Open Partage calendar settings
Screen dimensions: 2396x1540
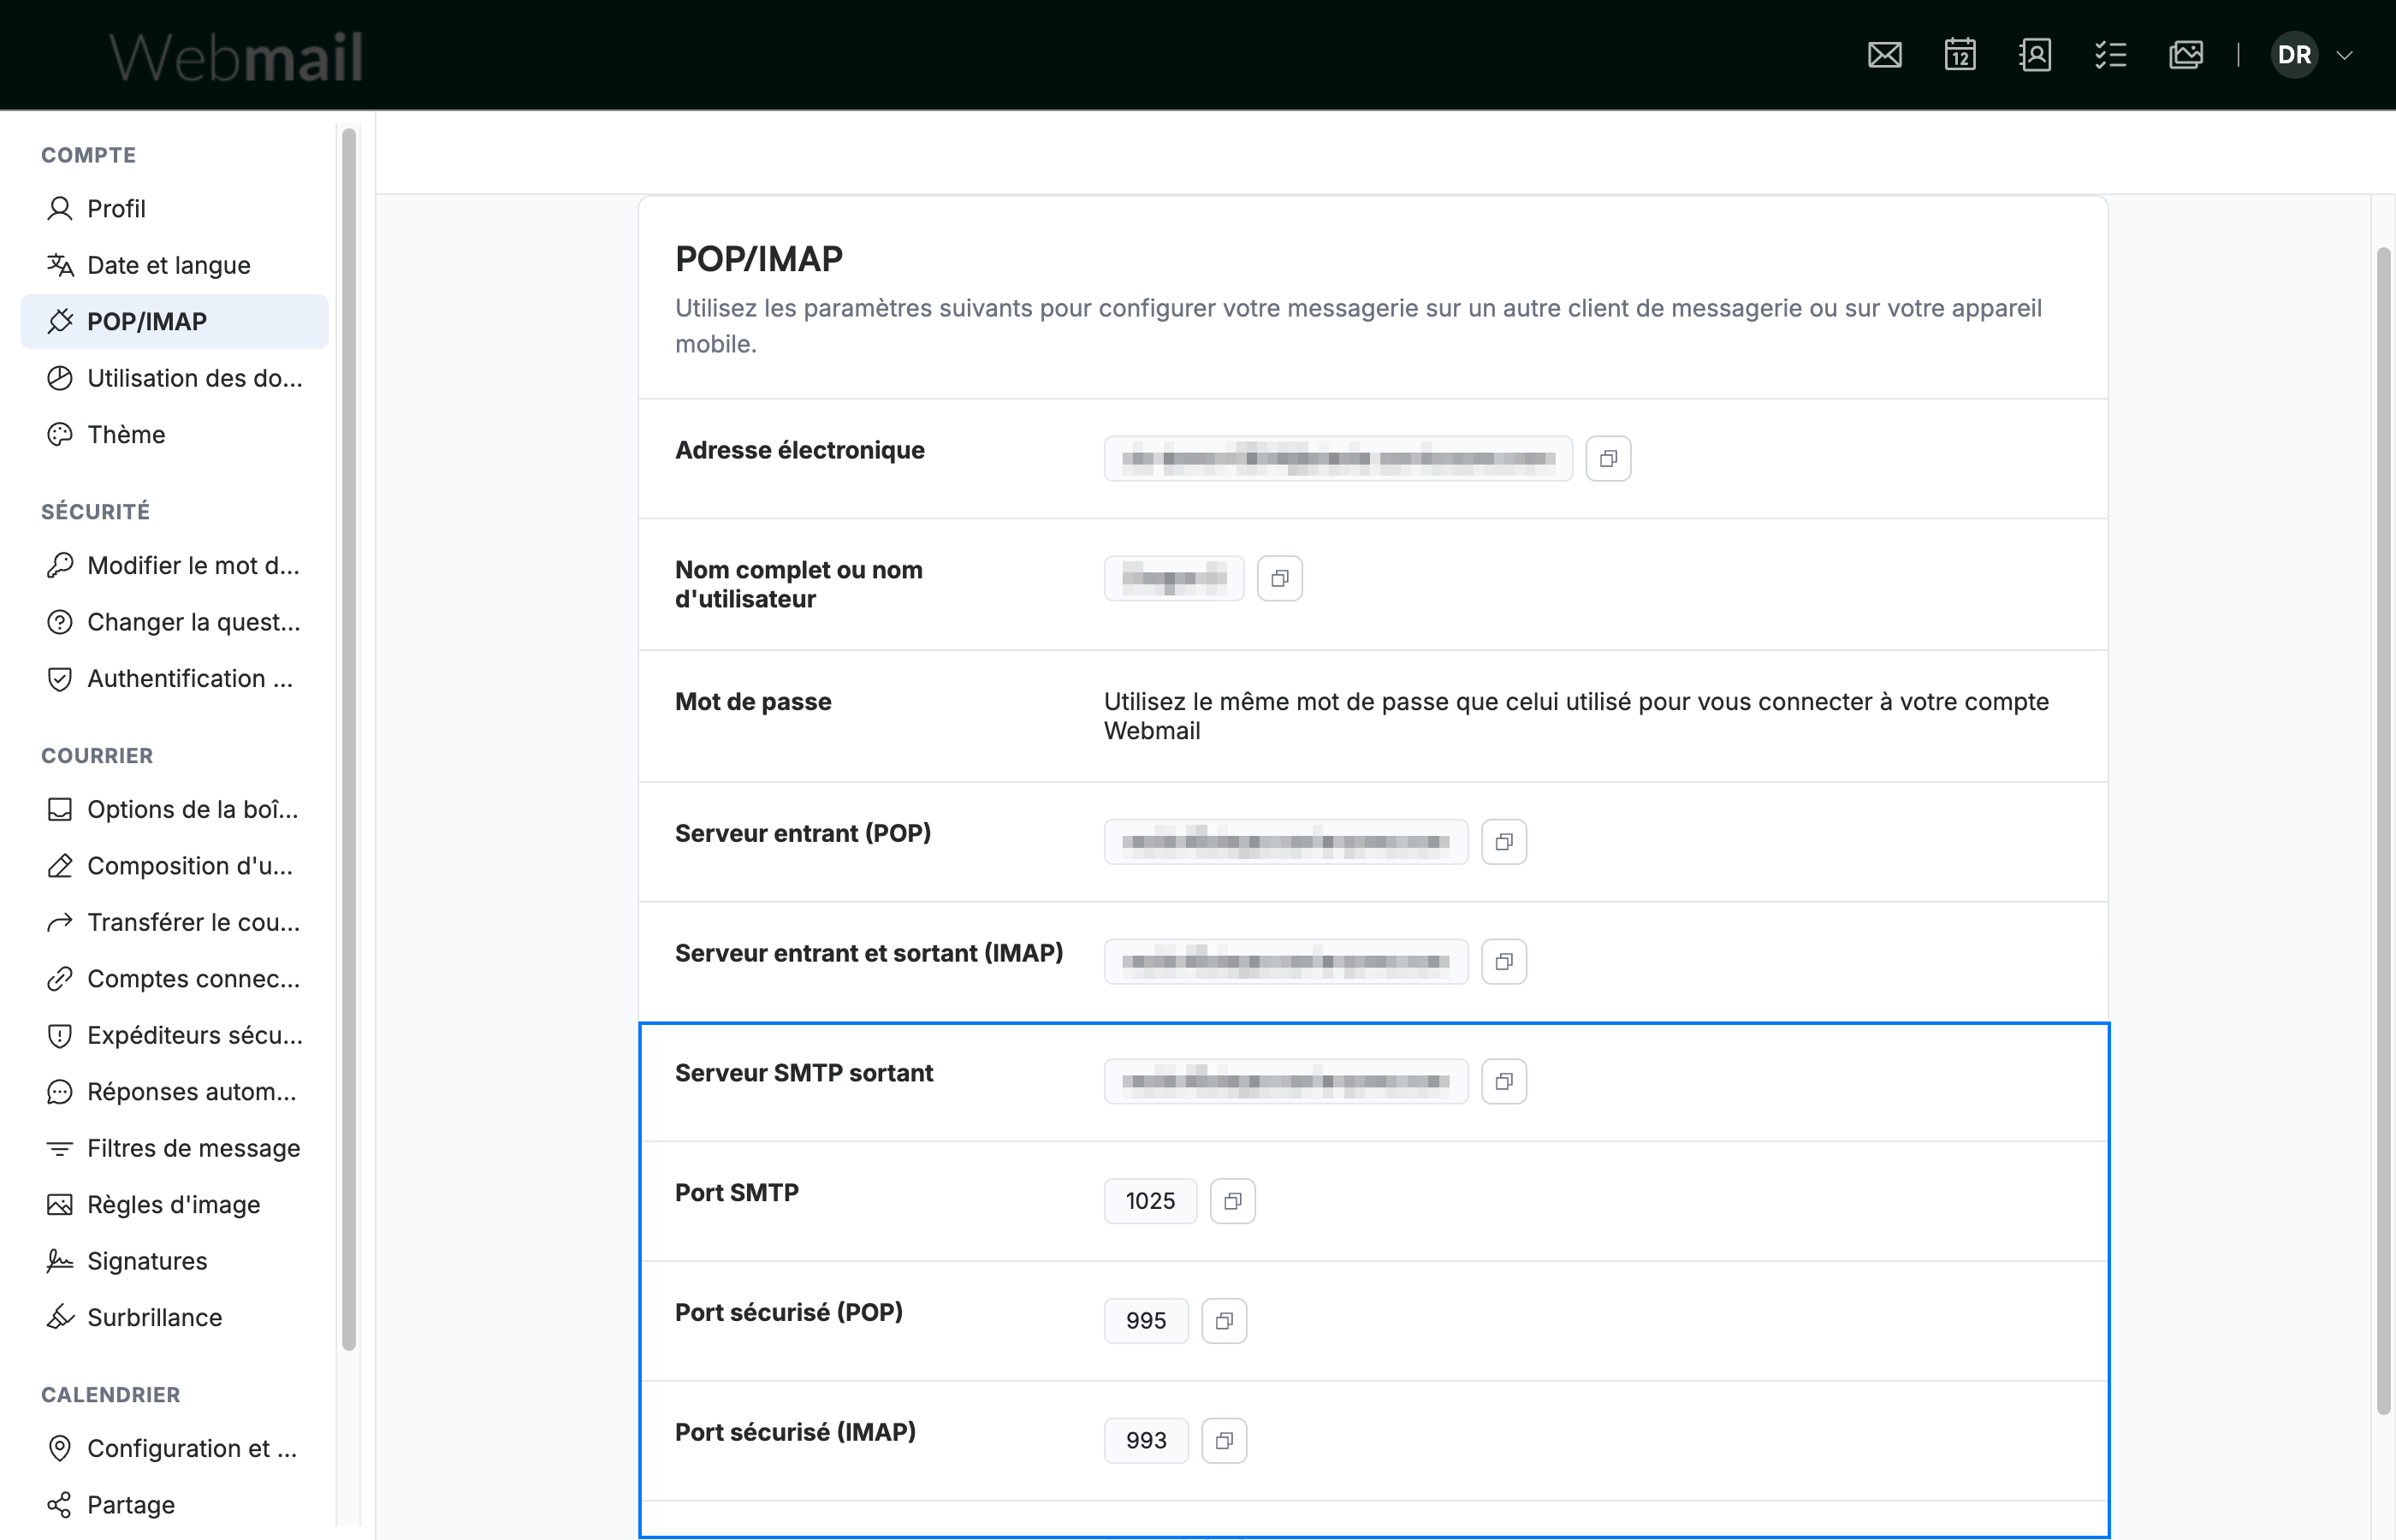(x=174, y=1505)
